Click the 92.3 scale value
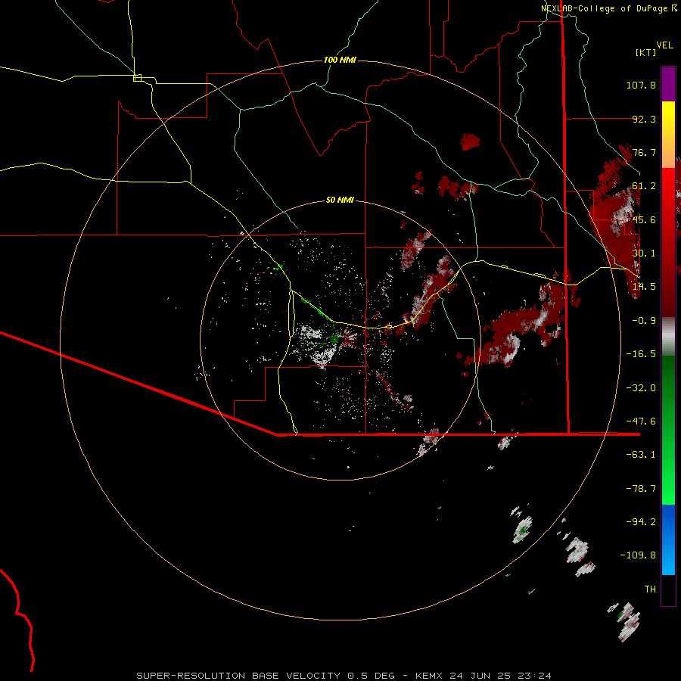The image size is (681, 681). pos(644,119)
